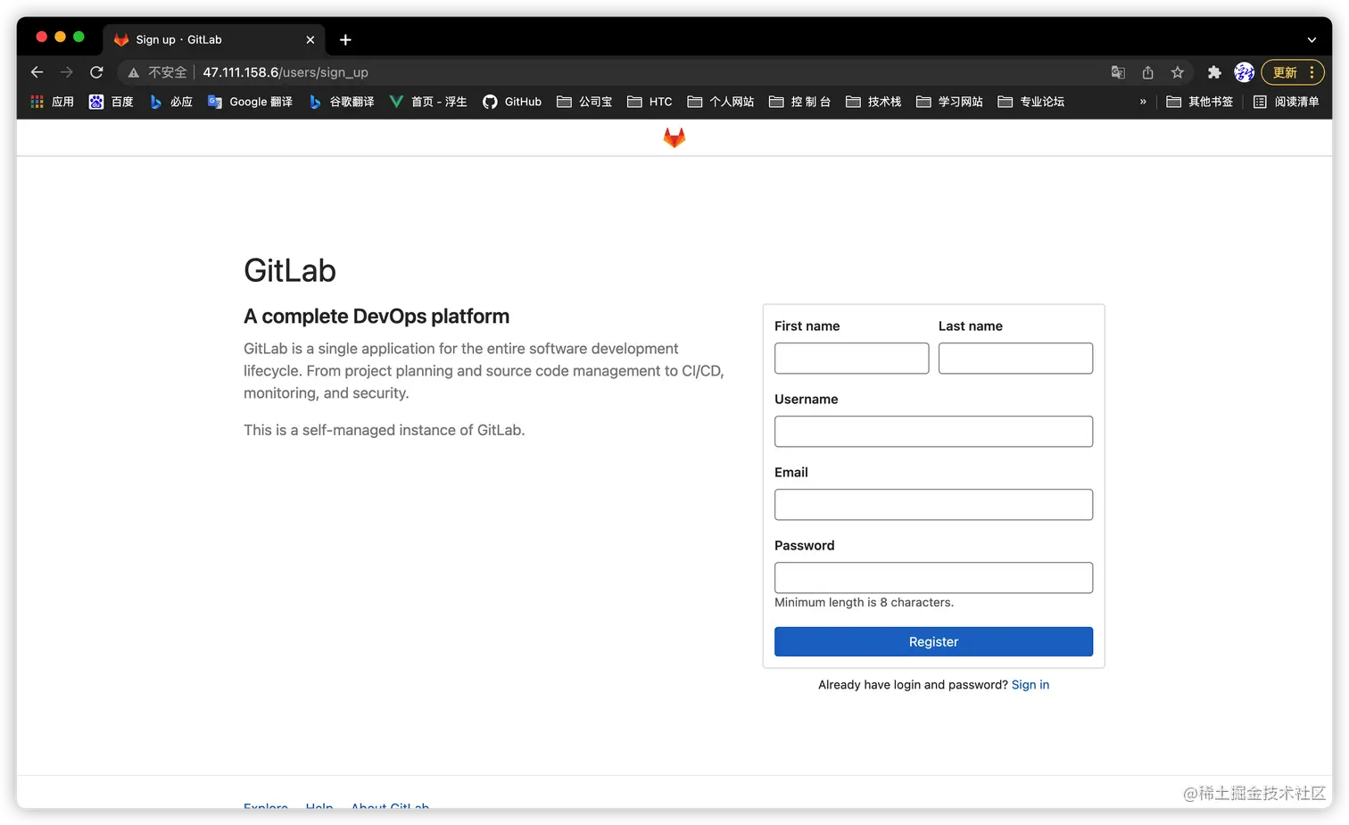Screen dimensions: 1349x825
Task: Click the share page icon in address bar
Action: click(x=1148, y=72)
